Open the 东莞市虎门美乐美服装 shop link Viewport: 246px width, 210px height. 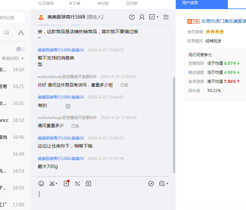click(224, 21)
